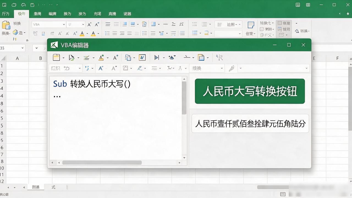352x198 pixels.
Task: Click the 创意 button label in ribbon
Action: pyautogui.click(x=250, y=34)
